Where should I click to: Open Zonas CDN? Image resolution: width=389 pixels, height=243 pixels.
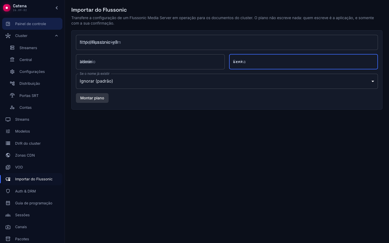(32, 155)
